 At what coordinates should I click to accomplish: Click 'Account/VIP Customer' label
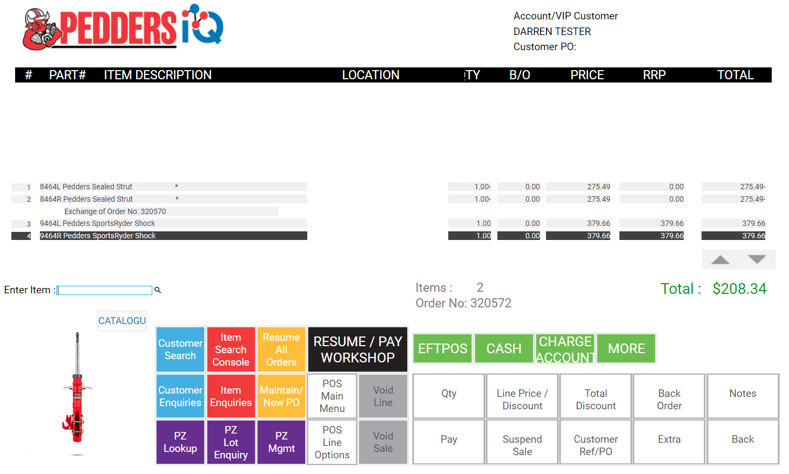click(x=565, y=16)
